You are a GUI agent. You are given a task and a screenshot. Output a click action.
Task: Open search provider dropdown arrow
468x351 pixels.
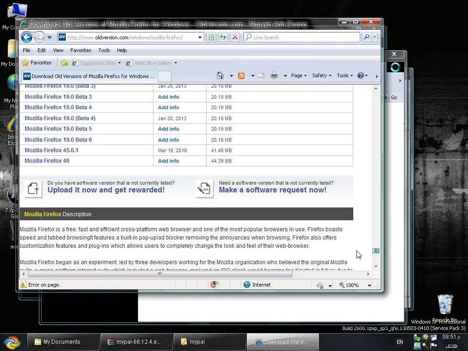pos(374,37)
